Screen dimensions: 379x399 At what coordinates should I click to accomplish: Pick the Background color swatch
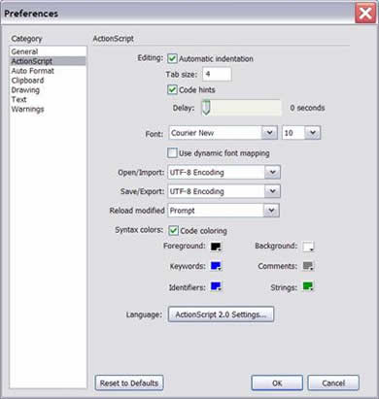pyautogui.click(x=308, y=247)
